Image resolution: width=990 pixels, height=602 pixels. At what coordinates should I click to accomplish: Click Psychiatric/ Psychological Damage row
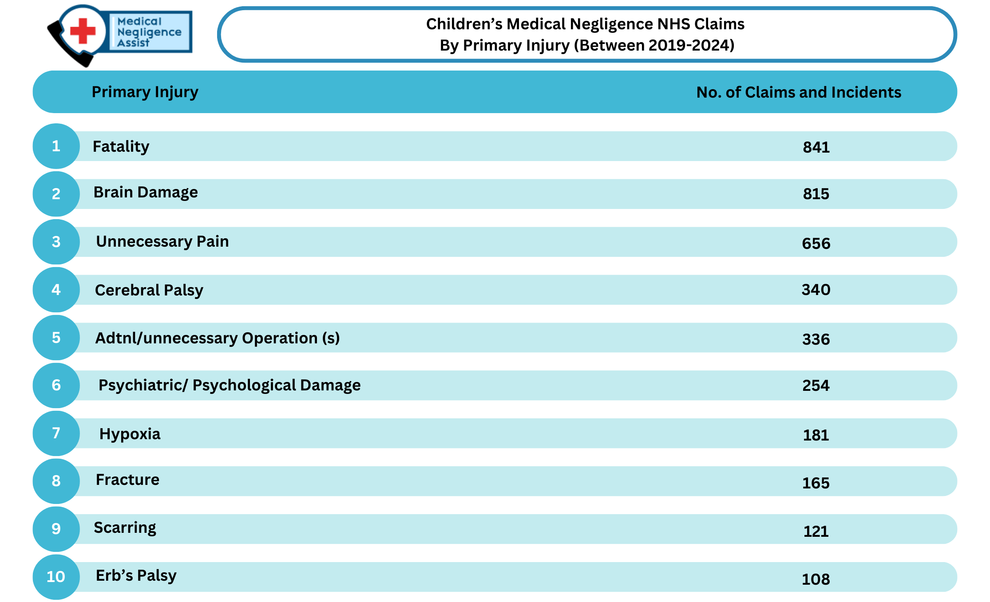click(495, 386)
